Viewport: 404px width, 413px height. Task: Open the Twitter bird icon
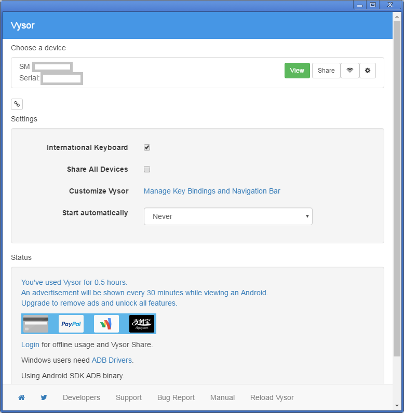[x=44, y=397]
